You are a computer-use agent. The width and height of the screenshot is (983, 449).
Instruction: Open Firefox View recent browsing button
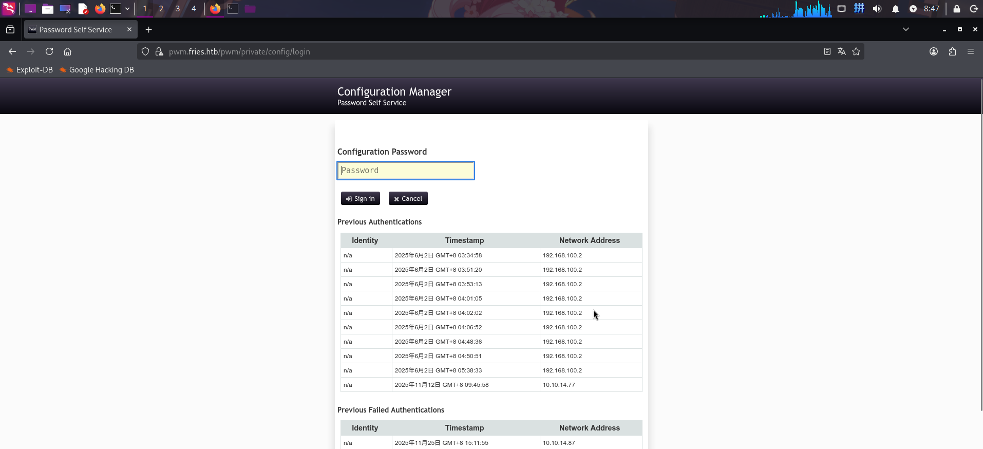(x=10, y=30)
